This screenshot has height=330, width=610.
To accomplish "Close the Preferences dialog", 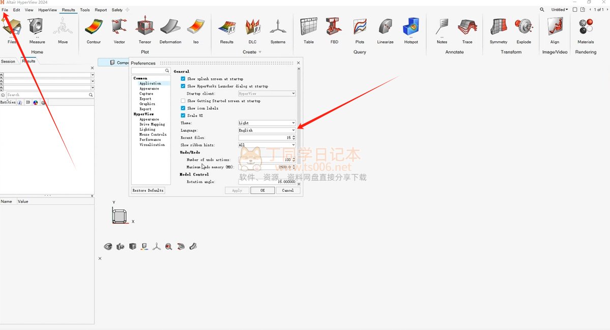I will click(x=299, y=63).
